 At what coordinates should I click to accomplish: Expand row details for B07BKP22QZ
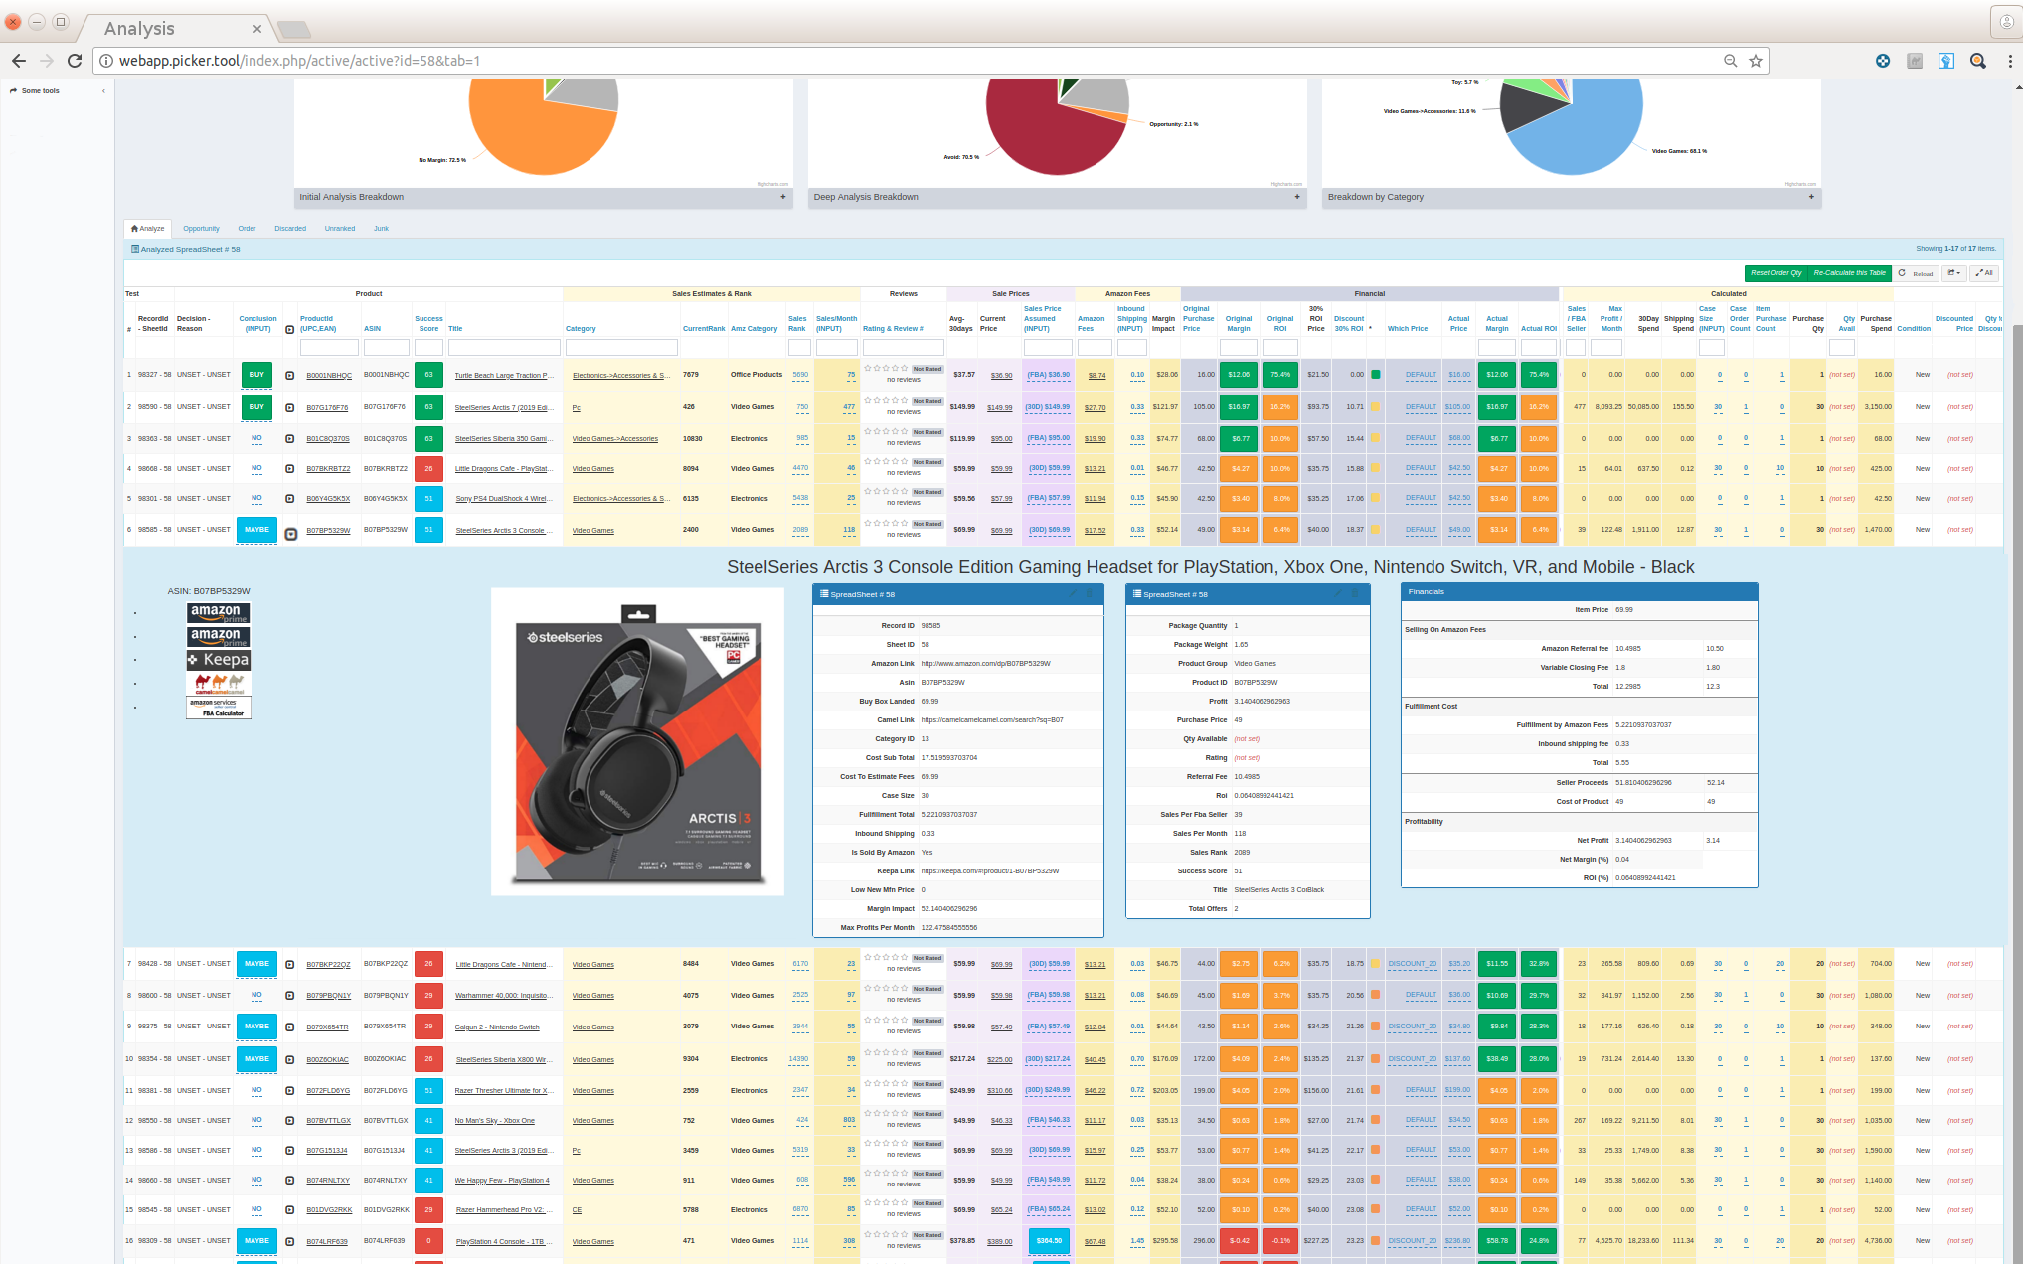pos(290,964)
